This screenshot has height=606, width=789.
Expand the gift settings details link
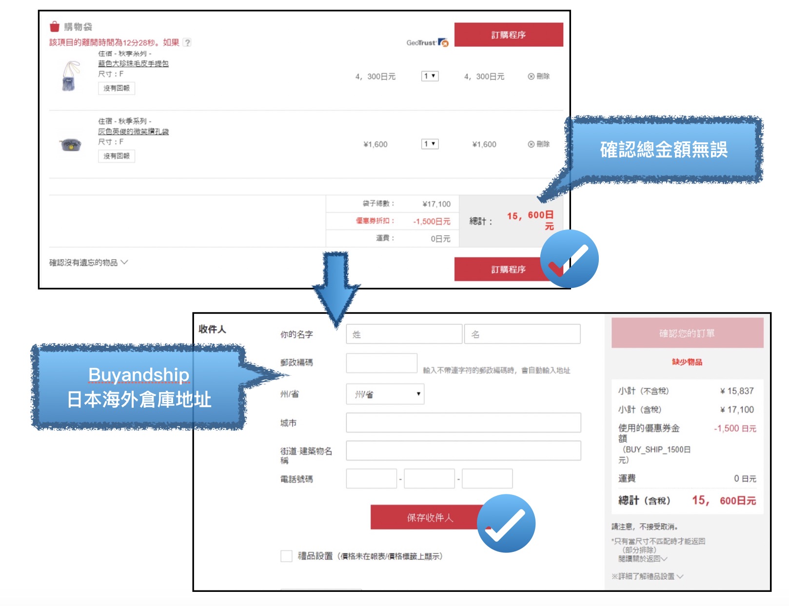(x=647, y=576)
